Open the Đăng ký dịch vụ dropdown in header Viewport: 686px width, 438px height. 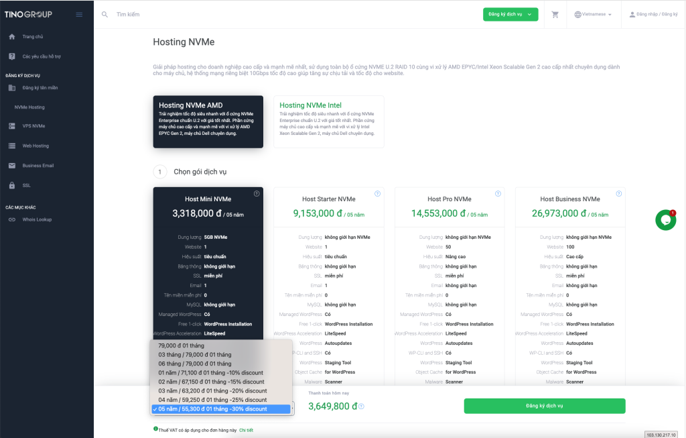pyautogui.click(x=510, y=15)
